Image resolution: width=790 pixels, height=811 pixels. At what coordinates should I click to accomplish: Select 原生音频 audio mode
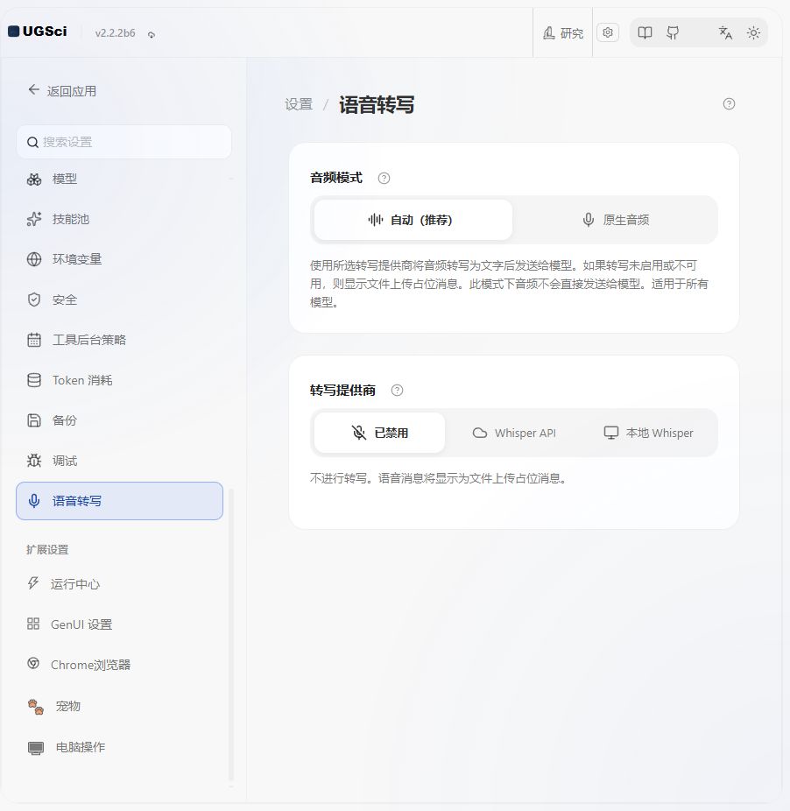pyautogui.click(x=616, y=220)
